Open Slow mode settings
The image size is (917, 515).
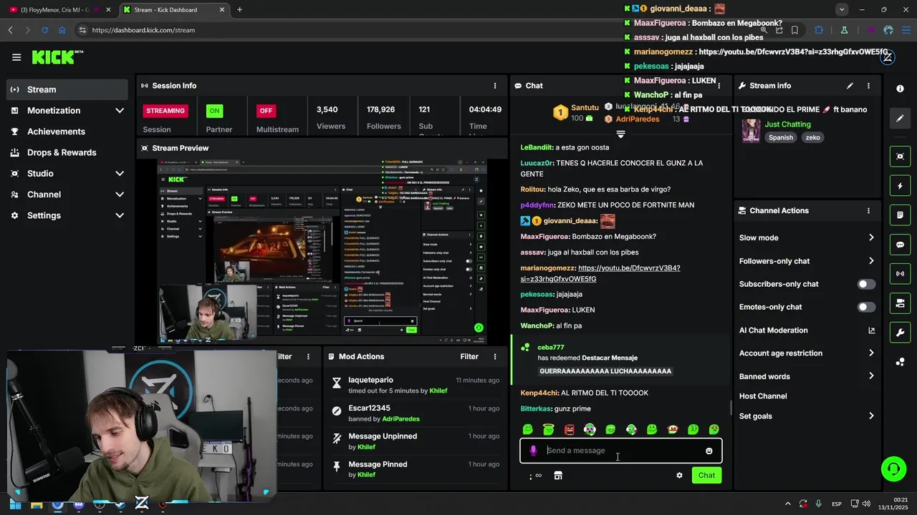(807, 237)
